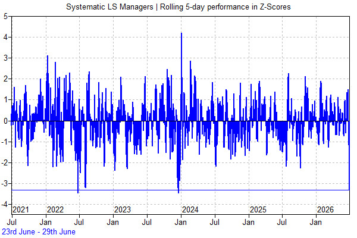Screen dimensions: 357x238
Task: Click the y-axis value 4
Action: [x=6, y=37]
